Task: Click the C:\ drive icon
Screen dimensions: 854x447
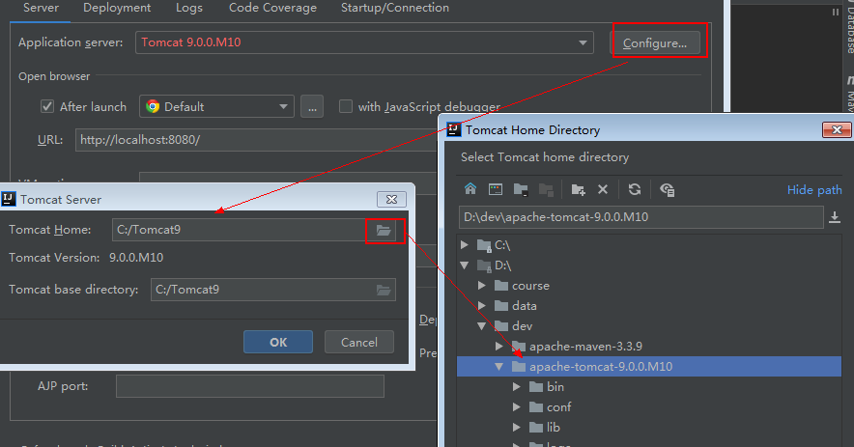Action: pos(484,245)
